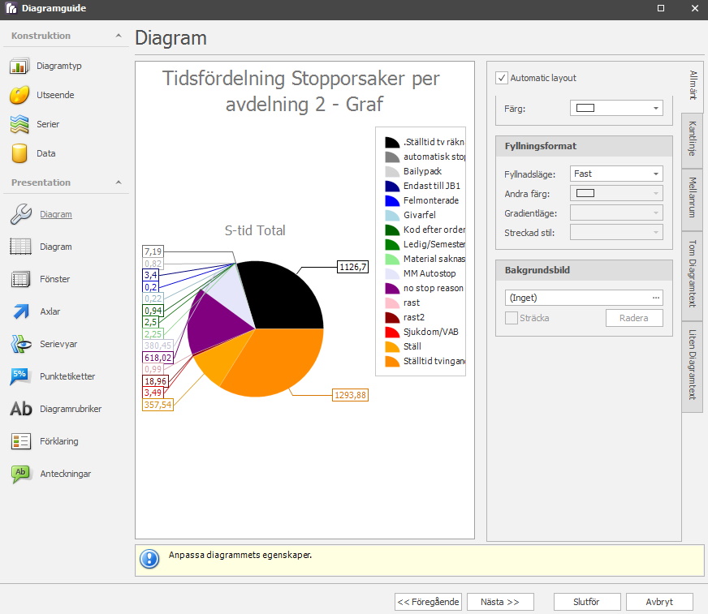Open the Andra färg dropdown
708x614 pixels.
coord(616,194)
